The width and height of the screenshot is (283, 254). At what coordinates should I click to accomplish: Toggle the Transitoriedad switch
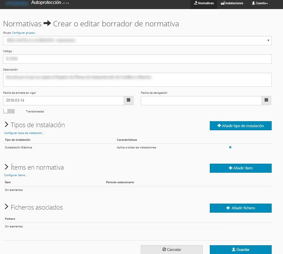click(x=9, y=111)
